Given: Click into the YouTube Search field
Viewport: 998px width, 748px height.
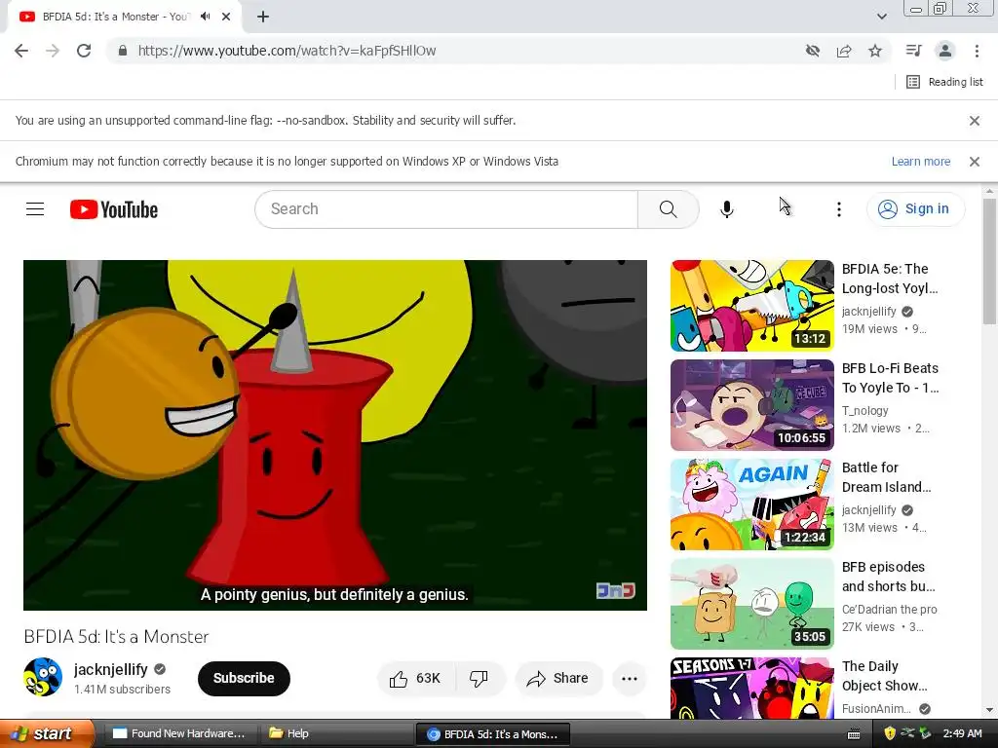Looking at the screenshot, I should 446,209.
